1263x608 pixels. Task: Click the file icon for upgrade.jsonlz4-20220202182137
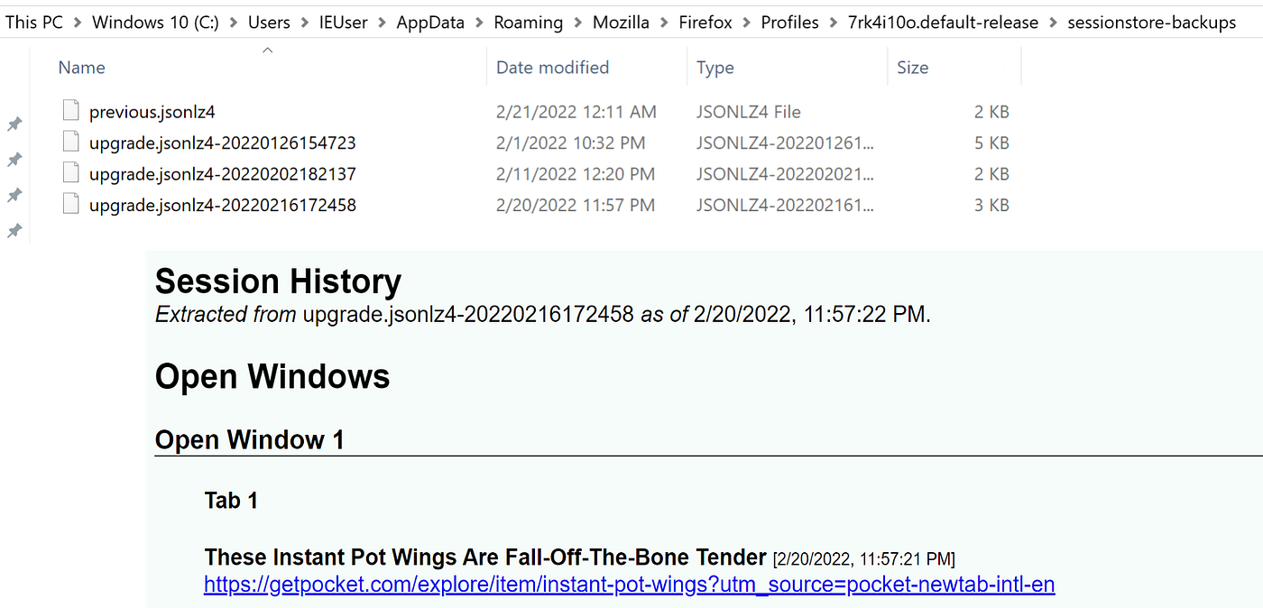tap(70, 173)
